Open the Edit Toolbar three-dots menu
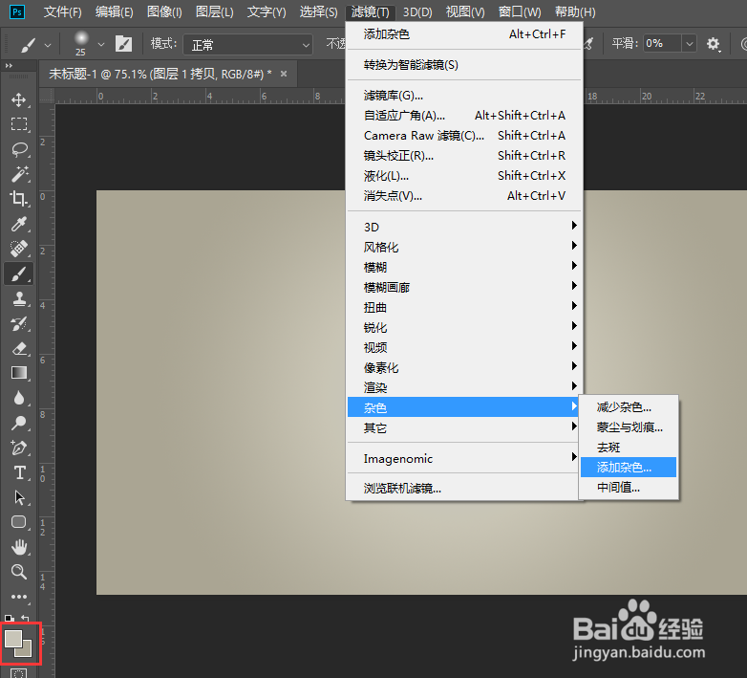The width and height of the screenshot is (747, 678). coord(18,597)
